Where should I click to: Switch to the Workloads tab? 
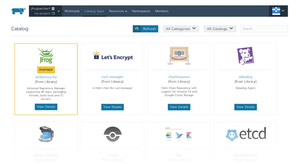72,11
